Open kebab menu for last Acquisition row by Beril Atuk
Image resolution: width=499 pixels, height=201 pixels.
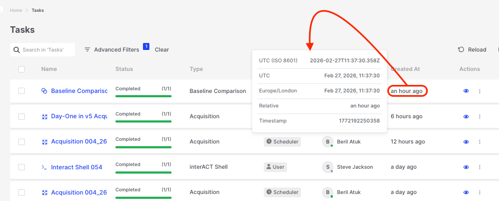pos(480,192)
